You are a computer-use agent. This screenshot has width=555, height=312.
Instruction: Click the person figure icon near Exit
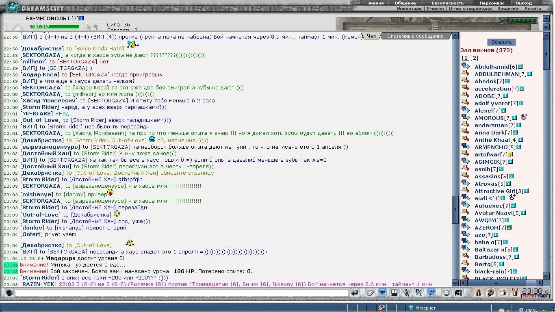tap(503, 293)
